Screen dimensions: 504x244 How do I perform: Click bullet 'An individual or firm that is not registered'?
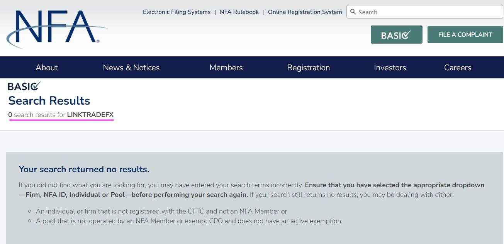(x=161, y=211)
